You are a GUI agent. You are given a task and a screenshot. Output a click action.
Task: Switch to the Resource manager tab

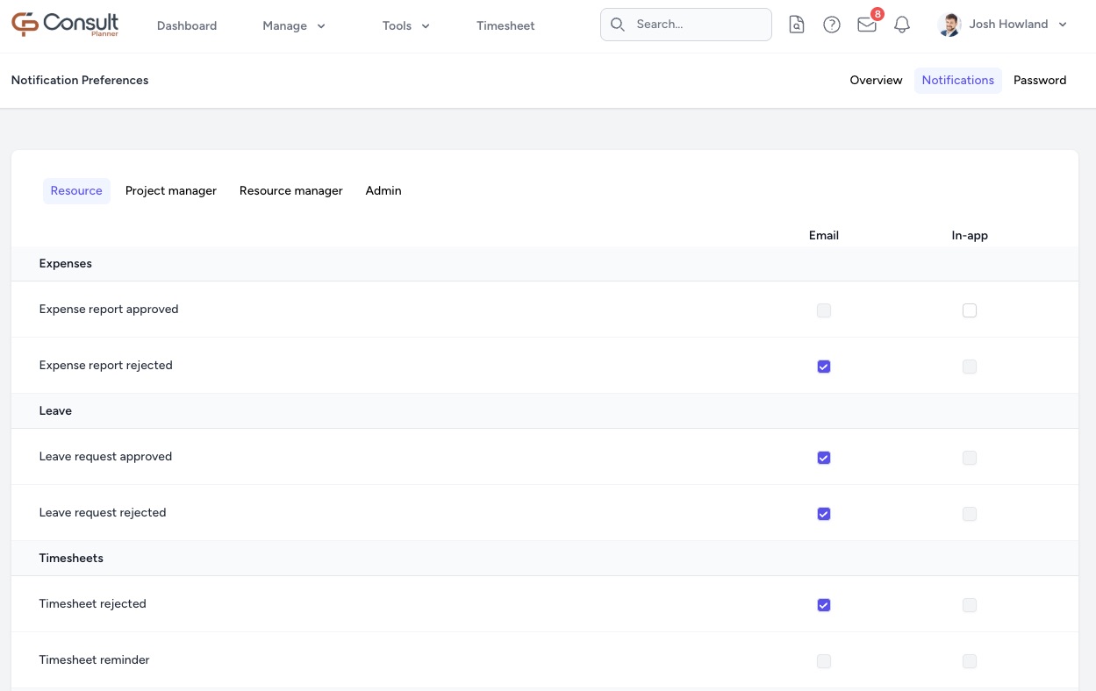(291, 190)
